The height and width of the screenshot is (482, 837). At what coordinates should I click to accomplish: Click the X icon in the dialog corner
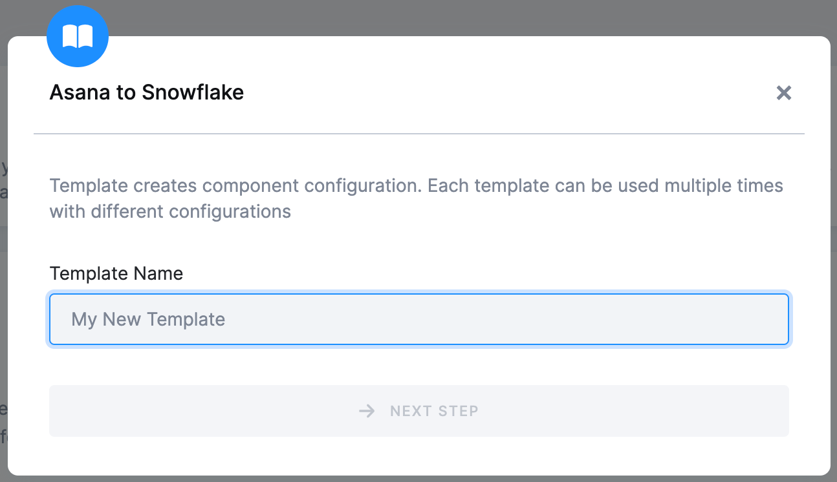click(784, 93)
